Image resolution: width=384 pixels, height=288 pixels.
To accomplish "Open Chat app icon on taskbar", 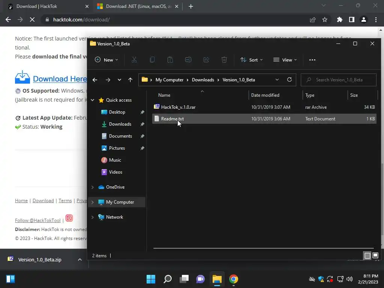I will (x=200, y=279).
